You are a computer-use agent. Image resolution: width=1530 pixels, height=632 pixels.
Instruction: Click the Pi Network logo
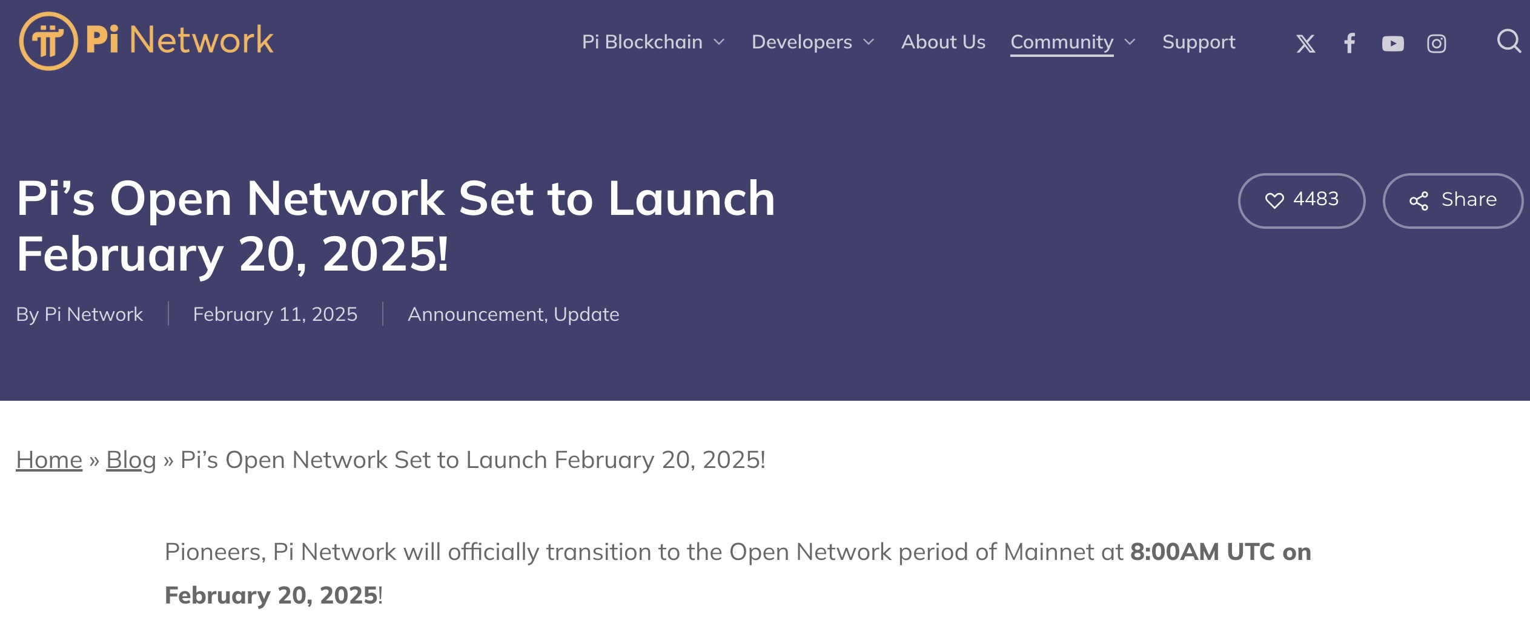point(146,41)
